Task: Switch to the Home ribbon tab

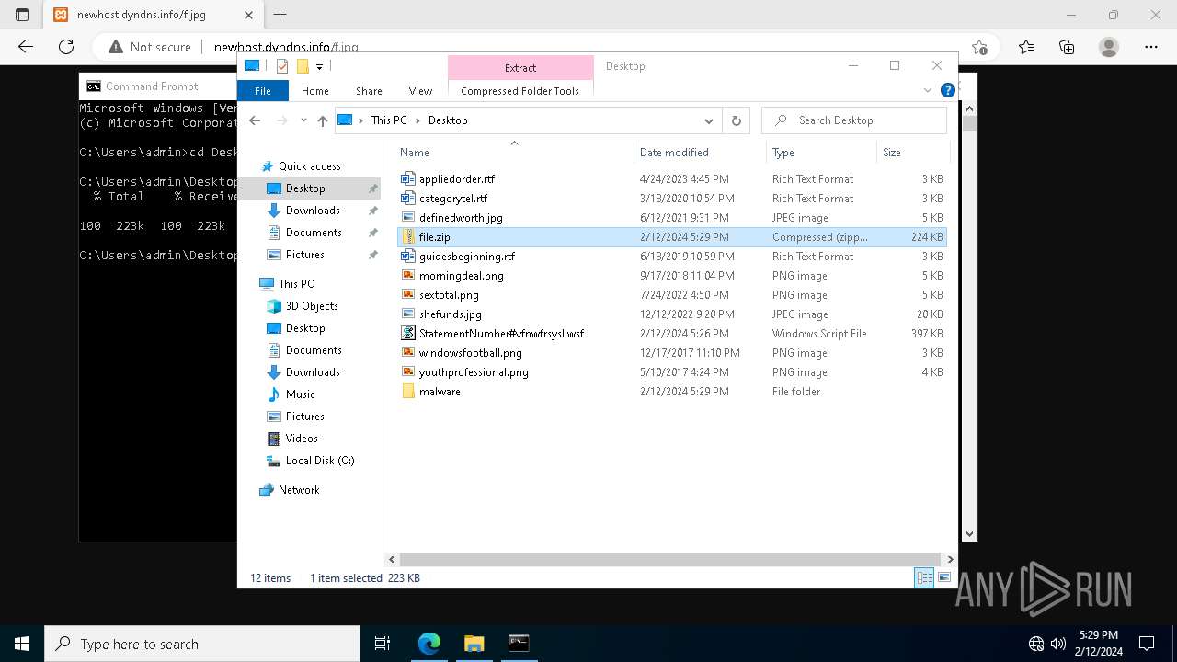Action: (x=315, y=91)
